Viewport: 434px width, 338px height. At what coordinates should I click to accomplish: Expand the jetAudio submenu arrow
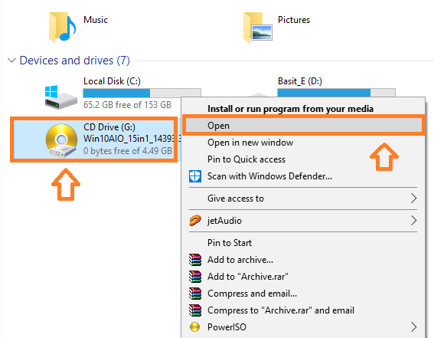[x=413, y=221]
